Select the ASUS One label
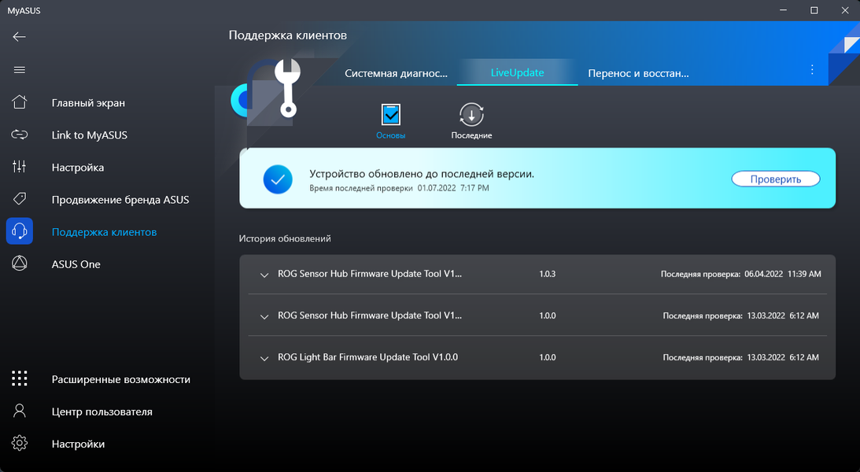 (x=76, y=264)
